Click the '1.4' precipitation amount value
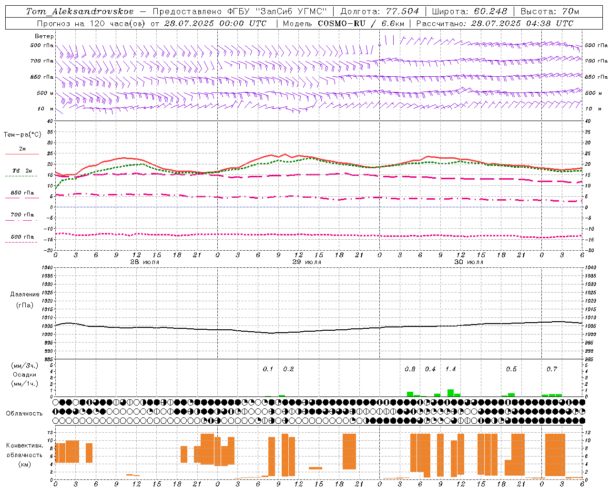This screenshot has width=610, height=488. 450,369
